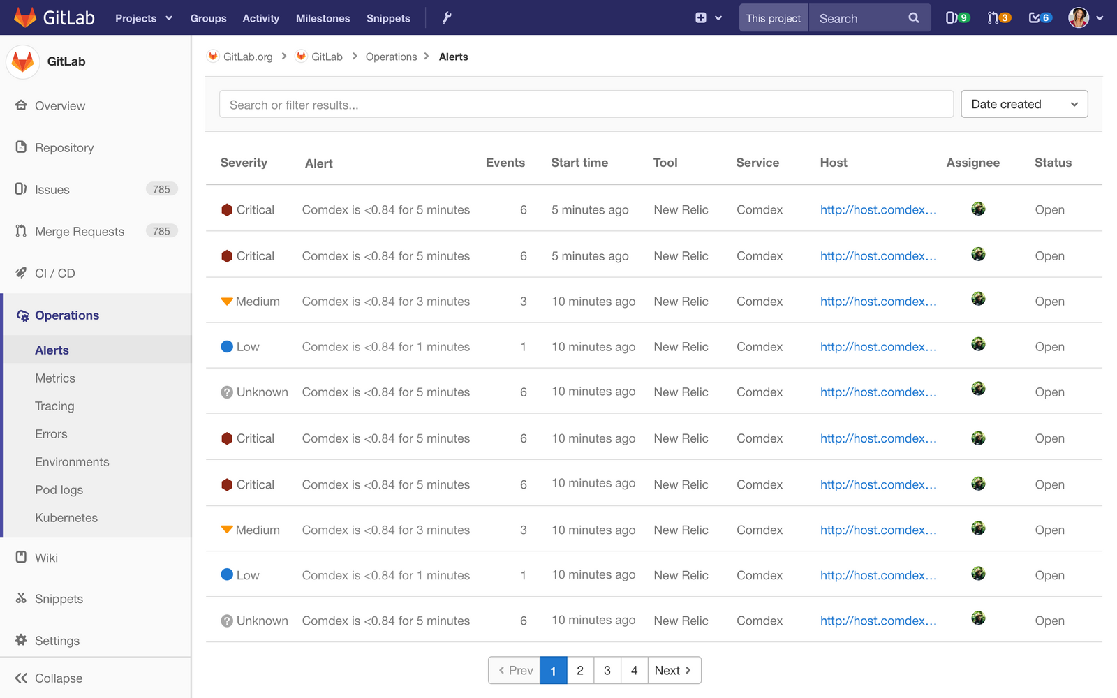Click the new item plus icon
This screenshot has height=698, width=1117.
pos(701,18)
